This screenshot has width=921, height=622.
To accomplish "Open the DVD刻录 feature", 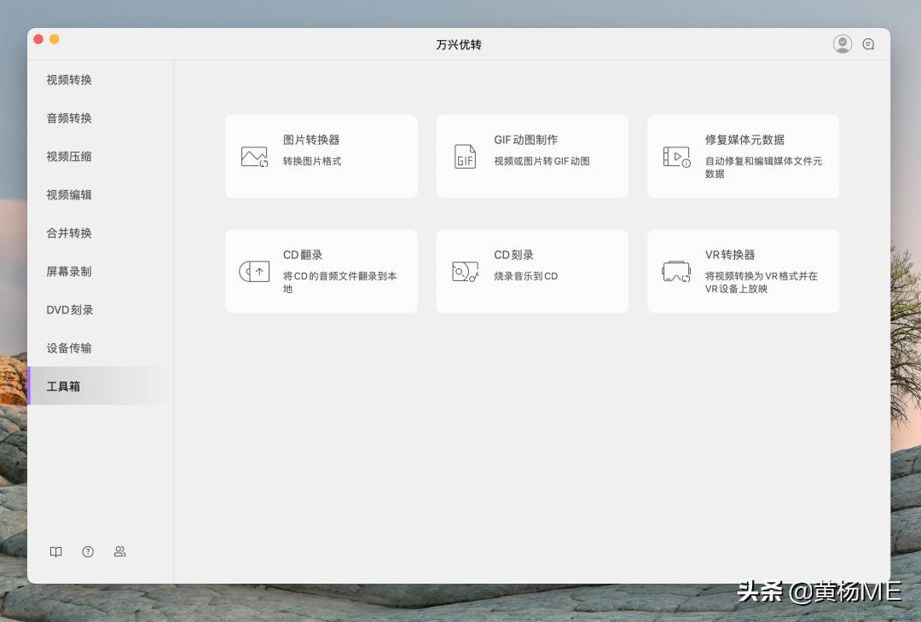I will (68, 309).
